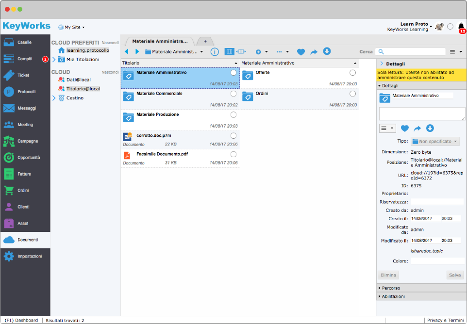Collapse the Dettagli section header

coord(421,86)
